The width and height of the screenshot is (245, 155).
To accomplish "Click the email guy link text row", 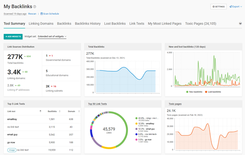I will coord(42,135).
